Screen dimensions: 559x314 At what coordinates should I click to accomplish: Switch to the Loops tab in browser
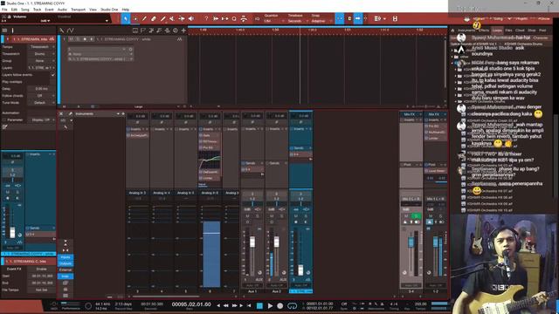497,31
